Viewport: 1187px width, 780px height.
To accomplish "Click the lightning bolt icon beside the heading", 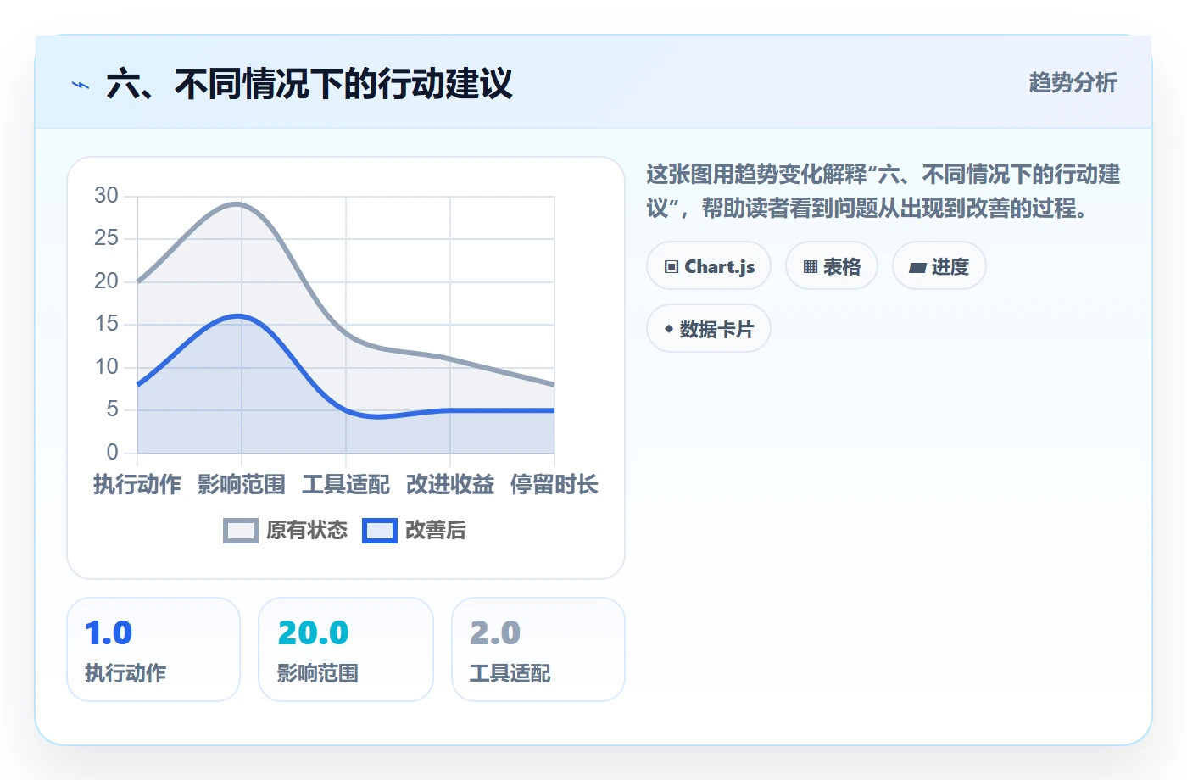I will pos(81,85).
